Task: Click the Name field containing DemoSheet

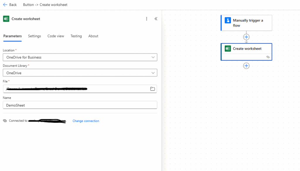Action: pyautogui.click(x=80, y=105)
